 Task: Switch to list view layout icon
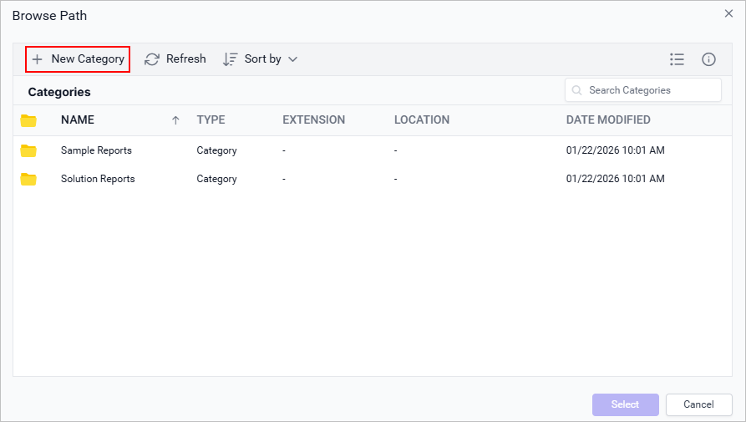(677, 59)
